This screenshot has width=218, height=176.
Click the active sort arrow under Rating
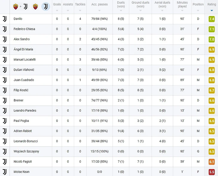(x=212, y=10)
